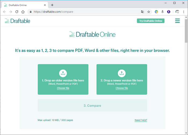Click the gray down-arrow extension icon
Viewport: 188px width, 135px height.
(x=162, y=12)
